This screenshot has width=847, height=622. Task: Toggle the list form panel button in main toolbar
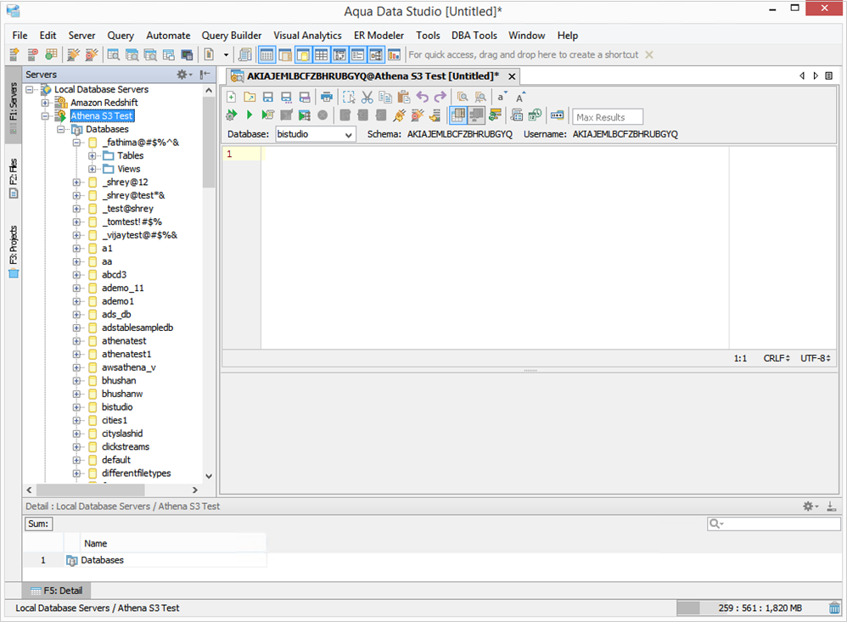pos(357,54)
